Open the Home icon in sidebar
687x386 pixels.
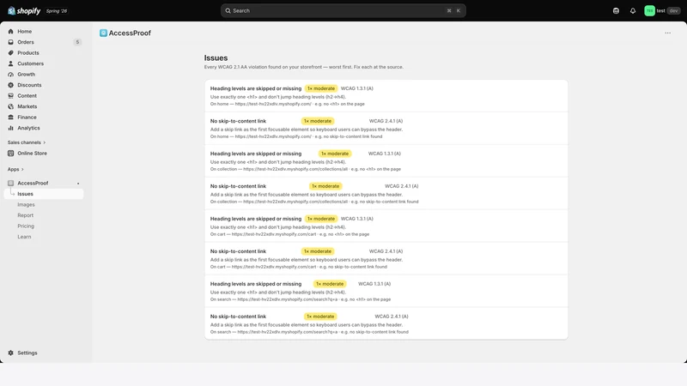click(10, 32)
